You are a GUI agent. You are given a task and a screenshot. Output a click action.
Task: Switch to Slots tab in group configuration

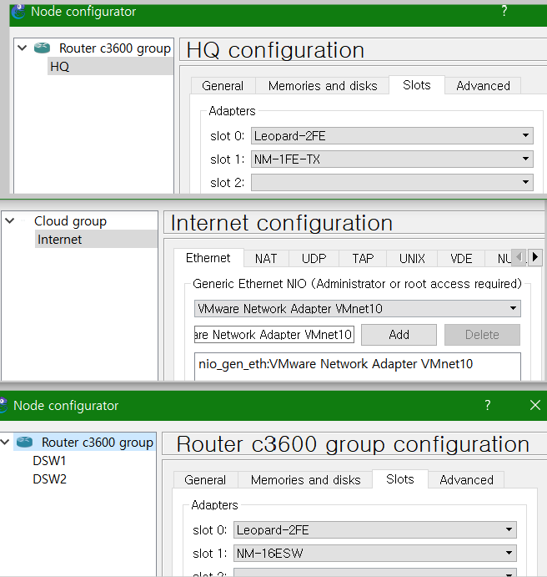point(400,479)
